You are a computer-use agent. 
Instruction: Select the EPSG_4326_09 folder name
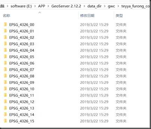[x=22, y=83]
